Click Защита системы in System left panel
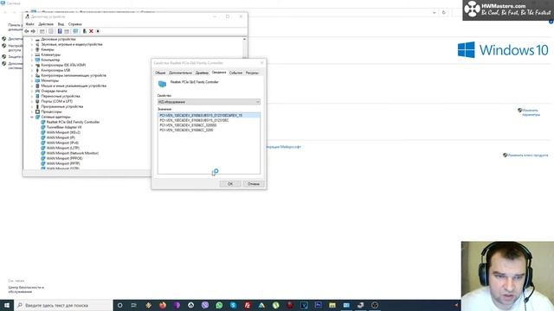The width and height of the screenshot is (554, 311). (x=15, y=57)
